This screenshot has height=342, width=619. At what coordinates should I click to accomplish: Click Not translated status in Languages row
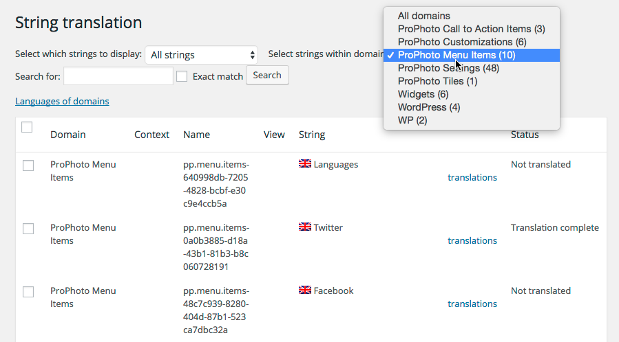[541, 164]
